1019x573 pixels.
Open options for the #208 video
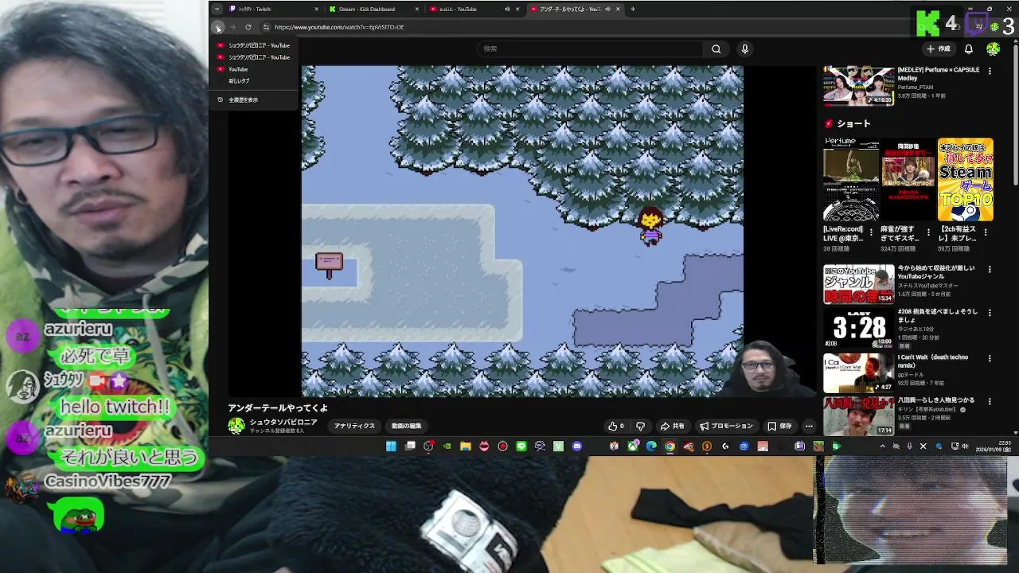990,314
